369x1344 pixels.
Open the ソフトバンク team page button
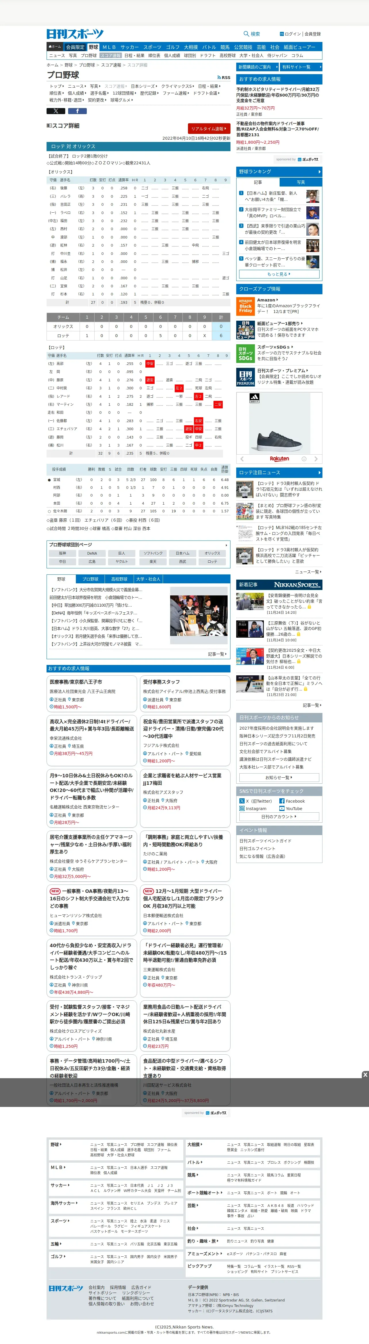(x=153, y=553)
